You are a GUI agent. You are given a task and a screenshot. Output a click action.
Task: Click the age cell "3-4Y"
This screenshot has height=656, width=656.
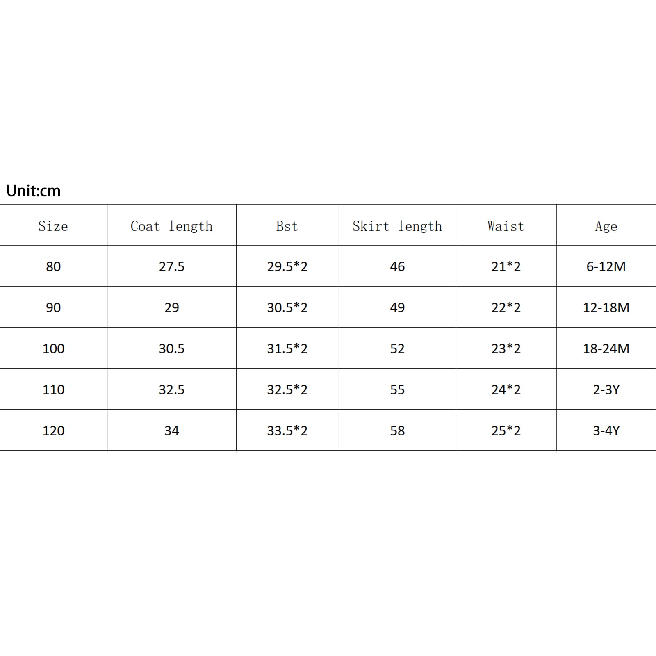pyautogui.click(x=606, y=430)
